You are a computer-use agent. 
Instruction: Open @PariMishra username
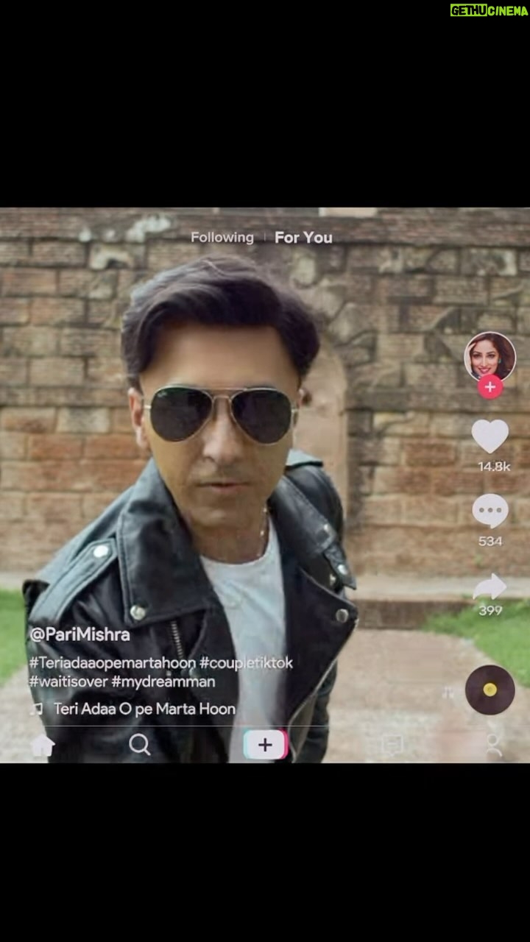[x=79, y=634]
